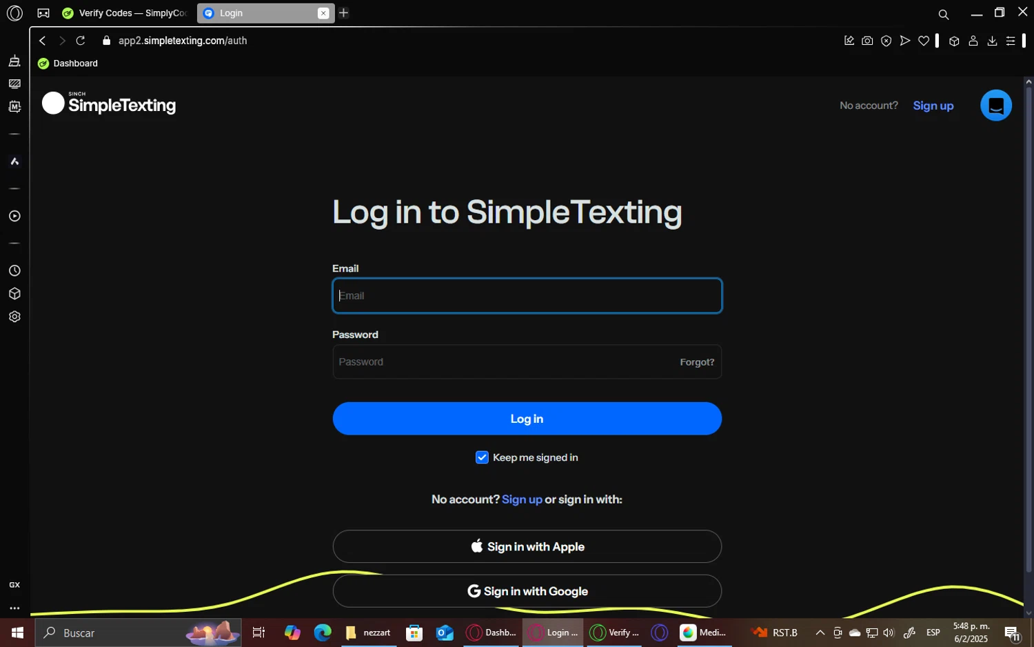Screen dimensions: 1034x647
Task: Open the GX Corner gamepad icon
Action: pos(43,13)
